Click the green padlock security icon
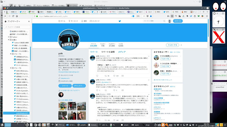This screenshot has width=227, height=127. pyautogui.click(x=37, y=16)
